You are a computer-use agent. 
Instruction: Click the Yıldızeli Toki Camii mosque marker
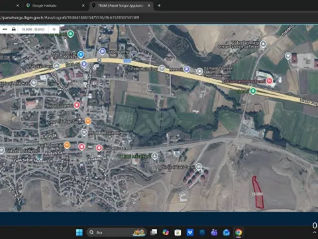[199, 167]
